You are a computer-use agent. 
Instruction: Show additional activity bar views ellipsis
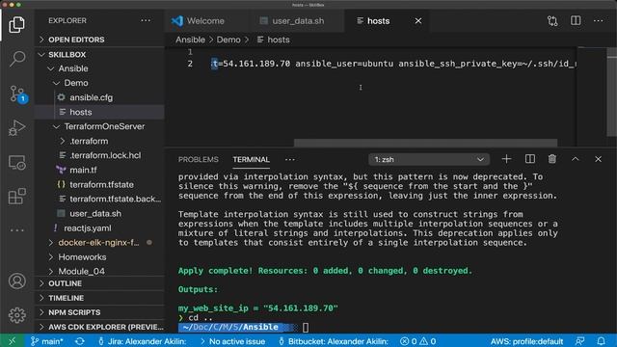pos(17,229)
